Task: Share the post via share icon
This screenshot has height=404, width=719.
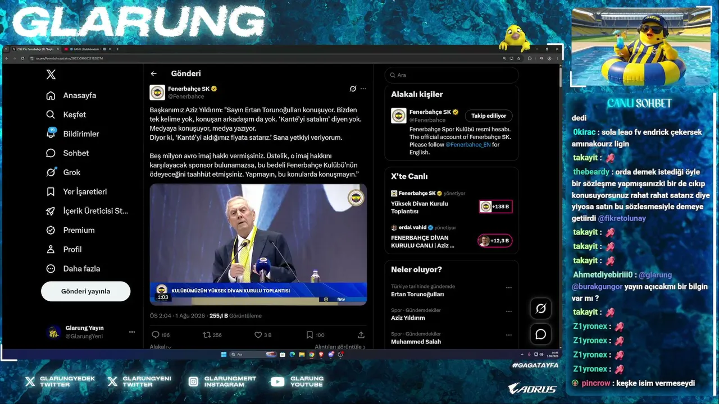Action: 361,335
